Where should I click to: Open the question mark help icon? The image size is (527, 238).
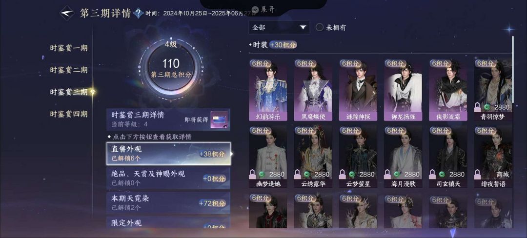tap(138, 14)
